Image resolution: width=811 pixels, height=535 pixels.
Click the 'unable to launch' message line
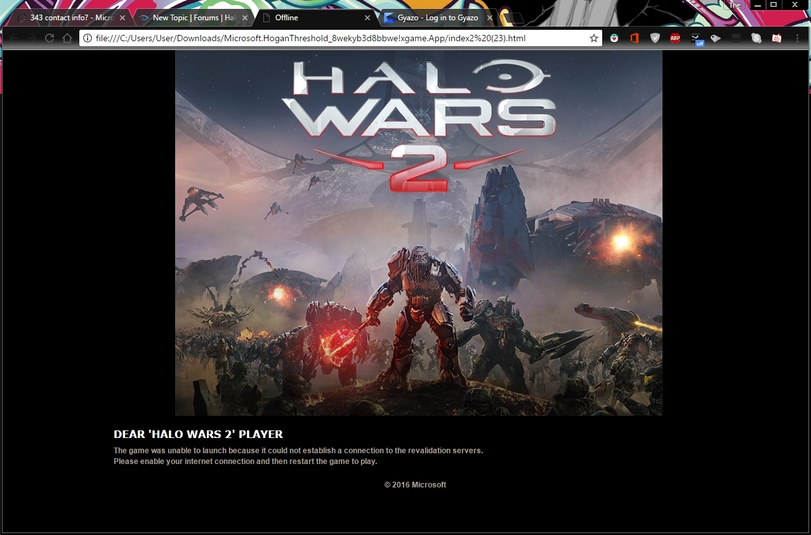pos(298,451)
